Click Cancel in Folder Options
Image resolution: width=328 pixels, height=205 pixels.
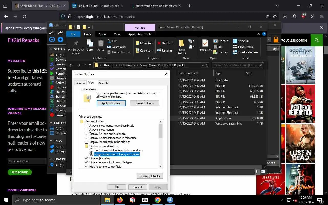click(137, 187)
